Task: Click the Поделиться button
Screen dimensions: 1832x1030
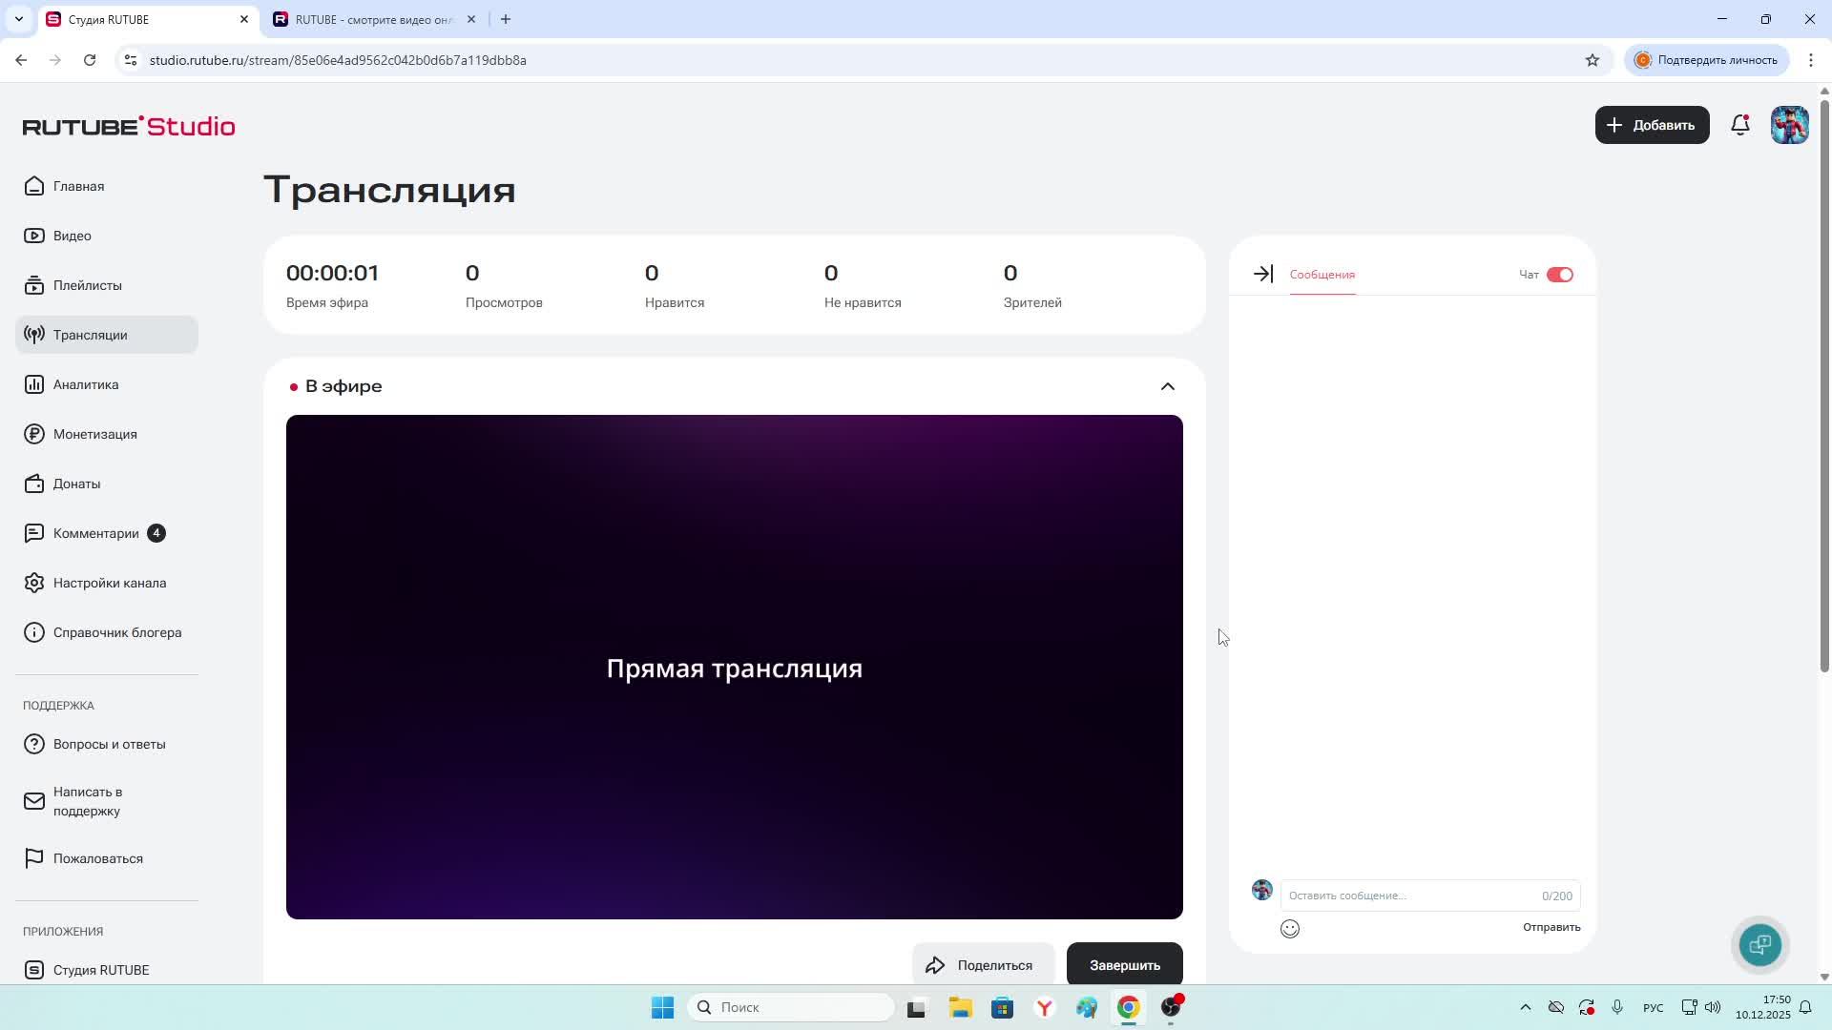Action: pyautogui.click(x=982, y=965)
